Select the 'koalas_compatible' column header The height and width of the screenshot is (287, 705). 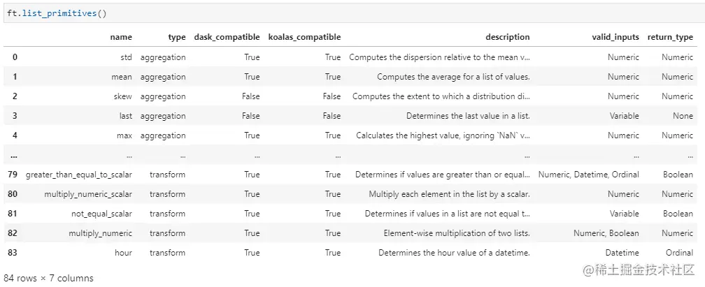point(304,37)
